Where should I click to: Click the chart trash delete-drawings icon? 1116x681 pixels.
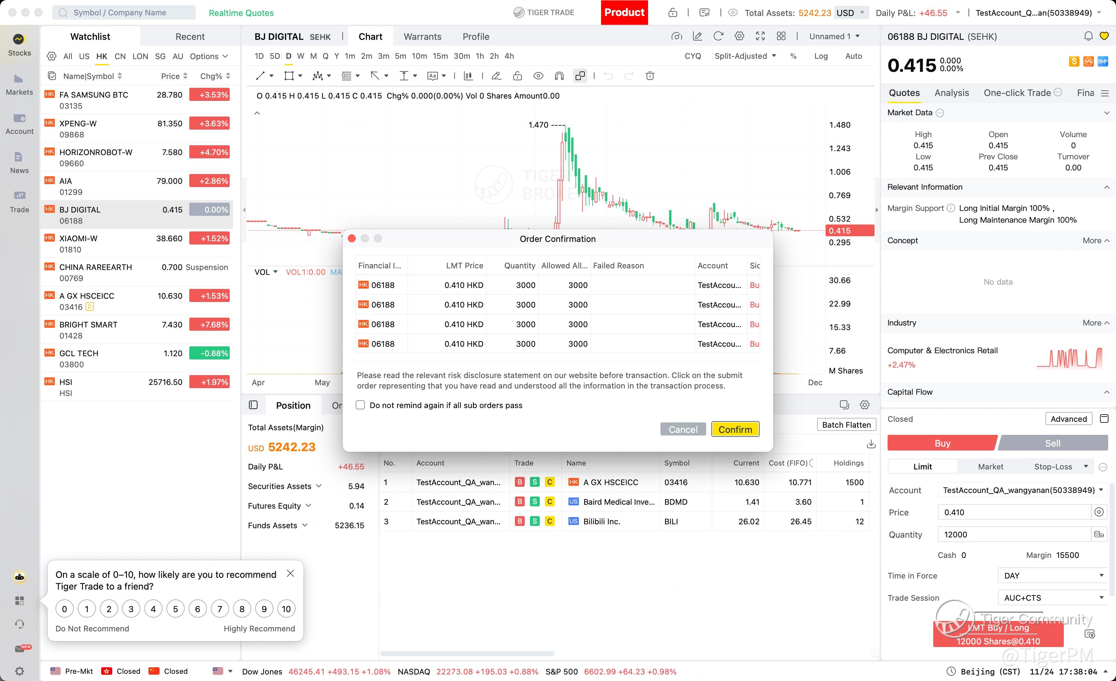pyautogui.click(x=649, y=76)
